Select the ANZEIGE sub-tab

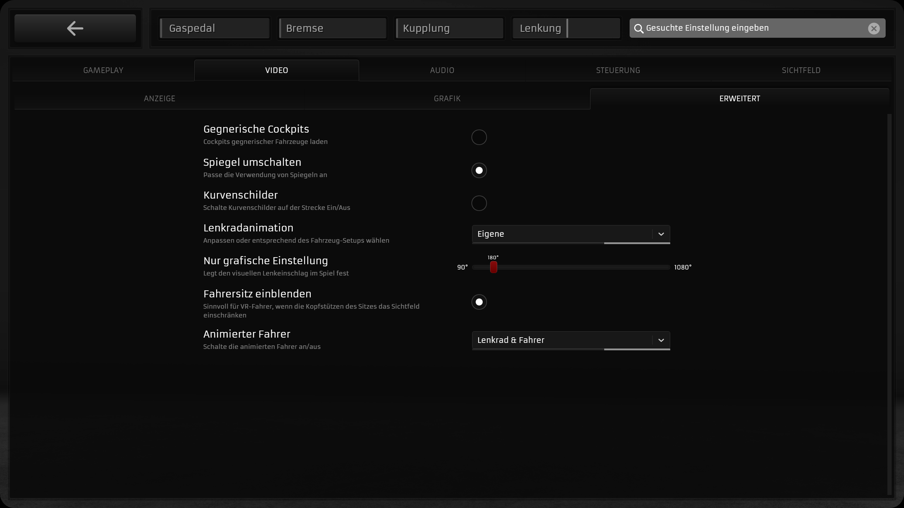159,99
